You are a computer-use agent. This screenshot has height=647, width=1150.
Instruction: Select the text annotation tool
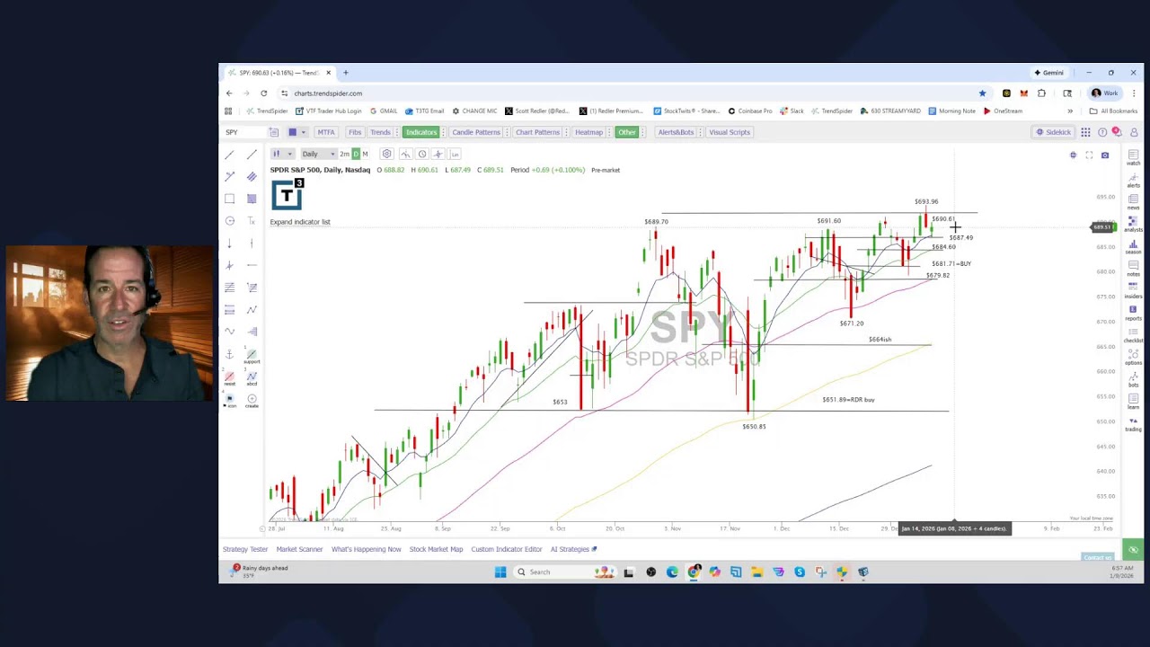[252, 221]
